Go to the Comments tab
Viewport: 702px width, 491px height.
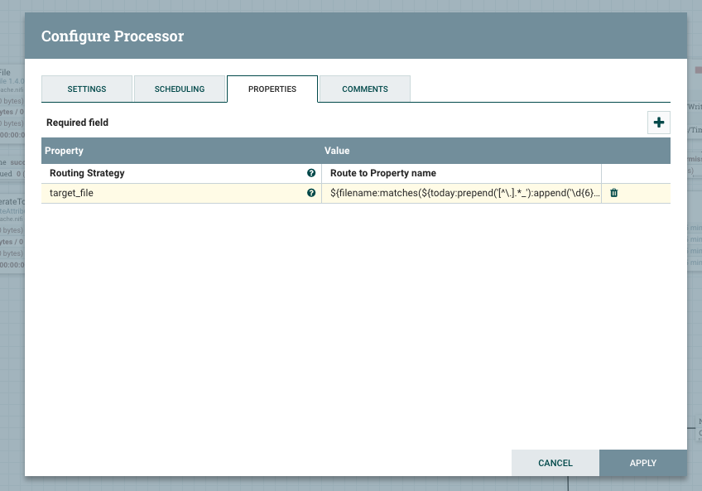(364, 89)
